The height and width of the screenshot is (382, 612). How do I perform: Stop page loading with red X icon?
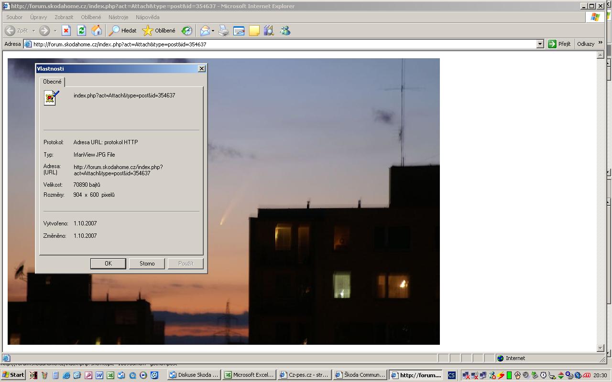point(66,31)
